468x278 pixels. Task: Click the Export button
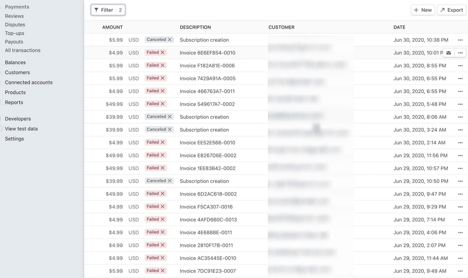tap(451, 10)
